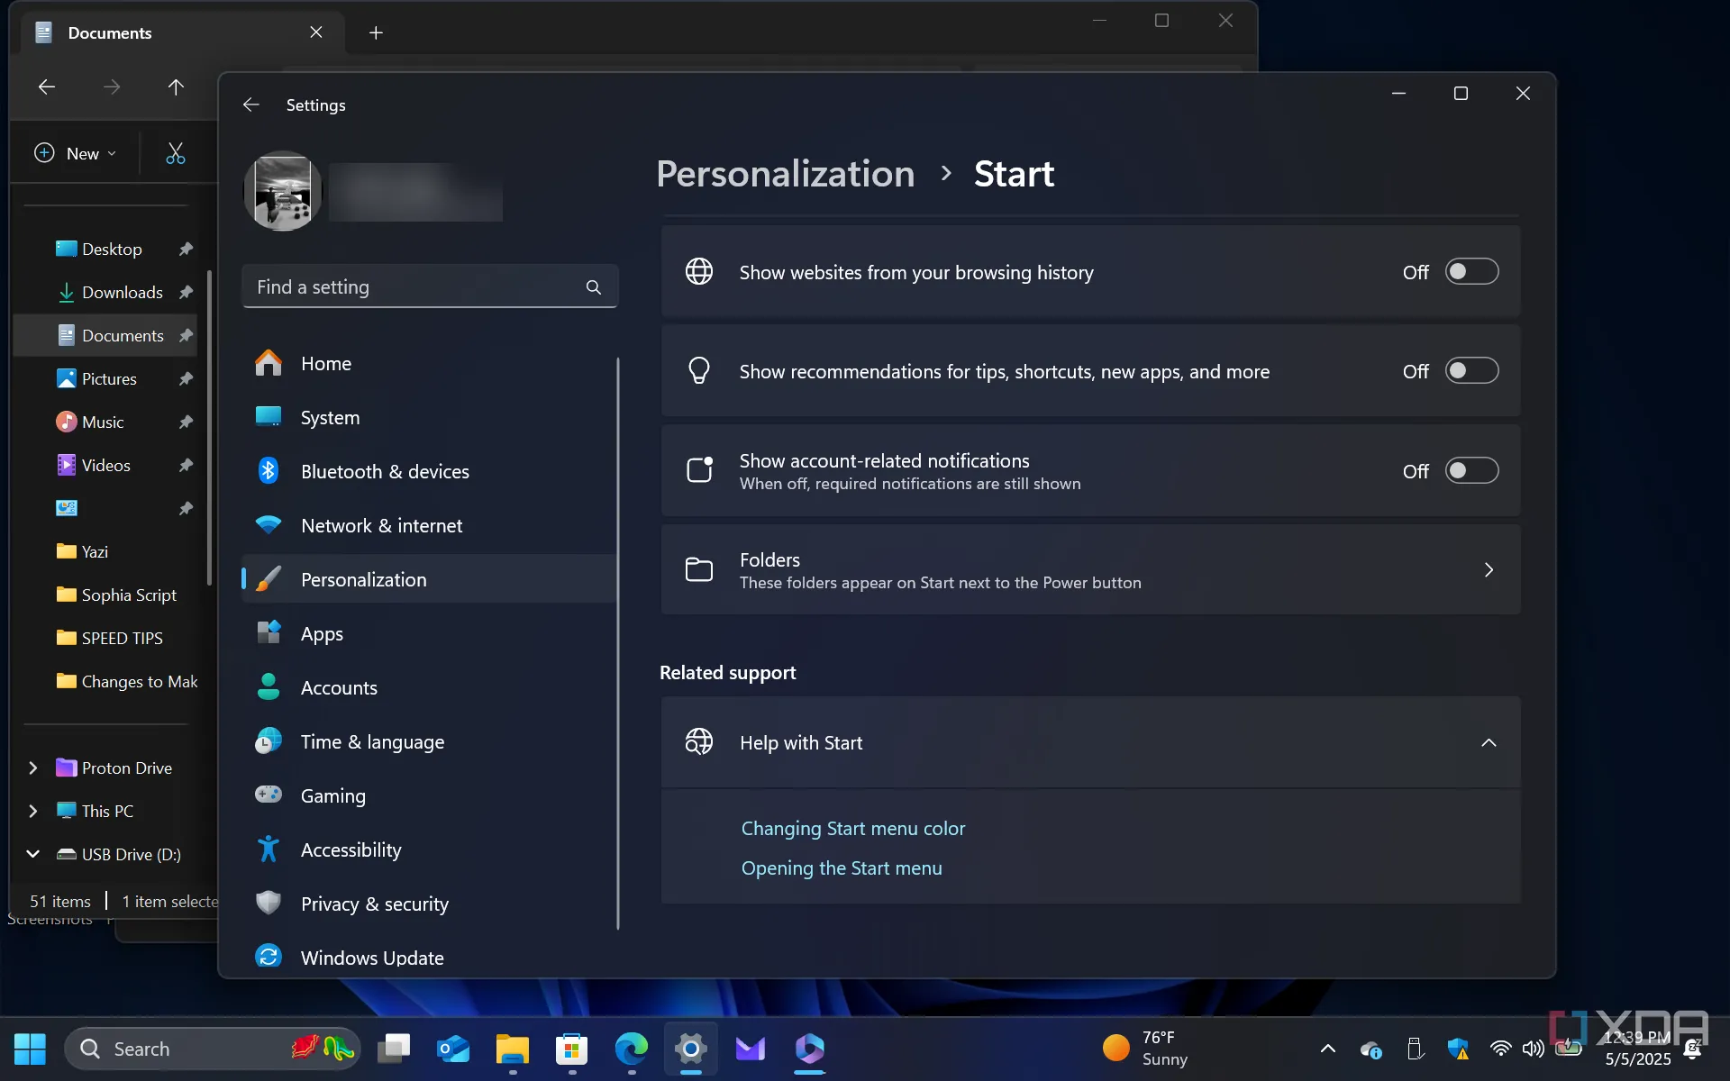Click the search magnifier icon in Settings
Image resolution: width=1730 pixels, height=1081 pixels.
point(593,287)
